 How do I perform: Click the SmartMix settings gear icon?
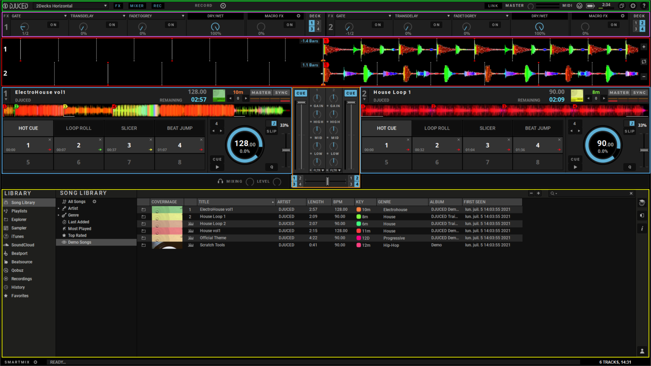[36, 362]
